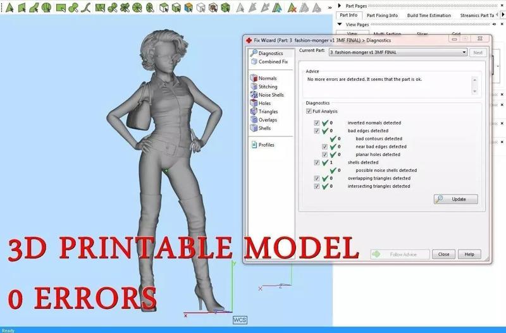Select the rectangle window marking tool

pos(61,8)
